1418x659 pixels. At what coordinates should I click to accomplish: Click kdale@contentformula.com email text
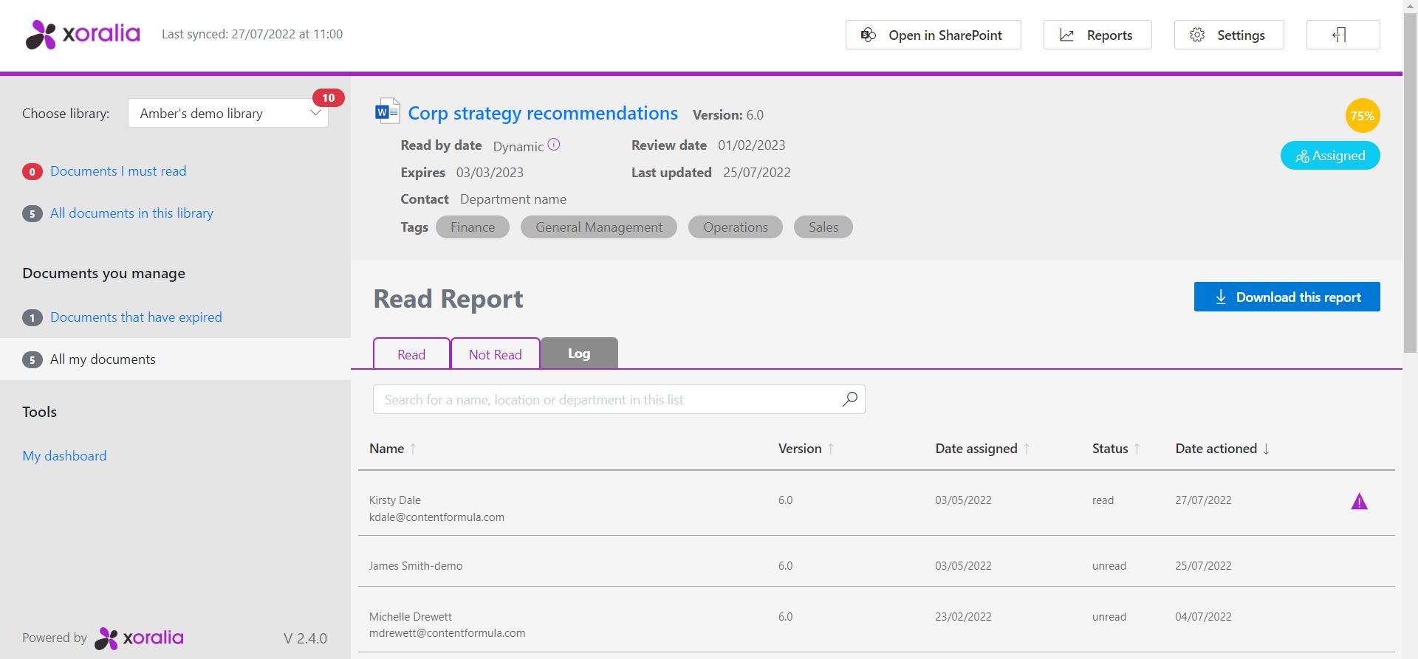(436, 517)
